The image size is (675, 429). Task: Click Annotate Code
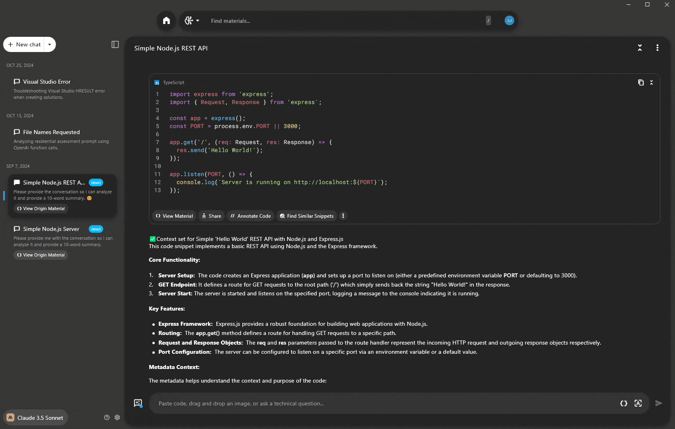click(x=251, y=216)
